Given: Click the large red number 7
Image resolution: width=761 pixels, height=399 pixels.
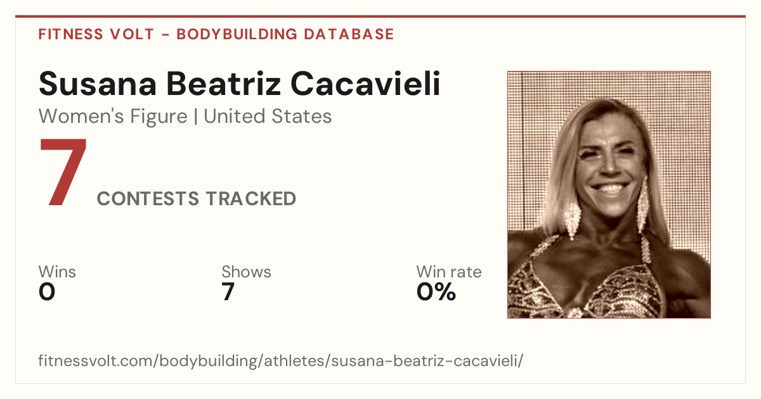Looking at the screenshot, I should tap(63, 174).
